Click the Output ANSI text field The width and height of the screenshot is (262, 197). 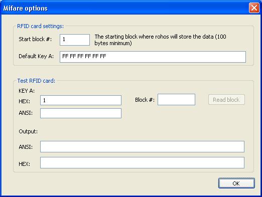coord(142,146)
